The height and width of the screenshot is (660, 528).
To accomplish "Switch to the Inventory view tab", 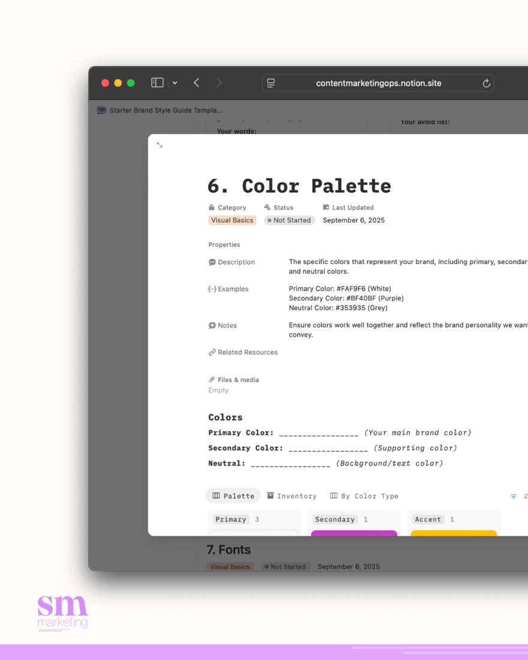I will click(292, 496).
